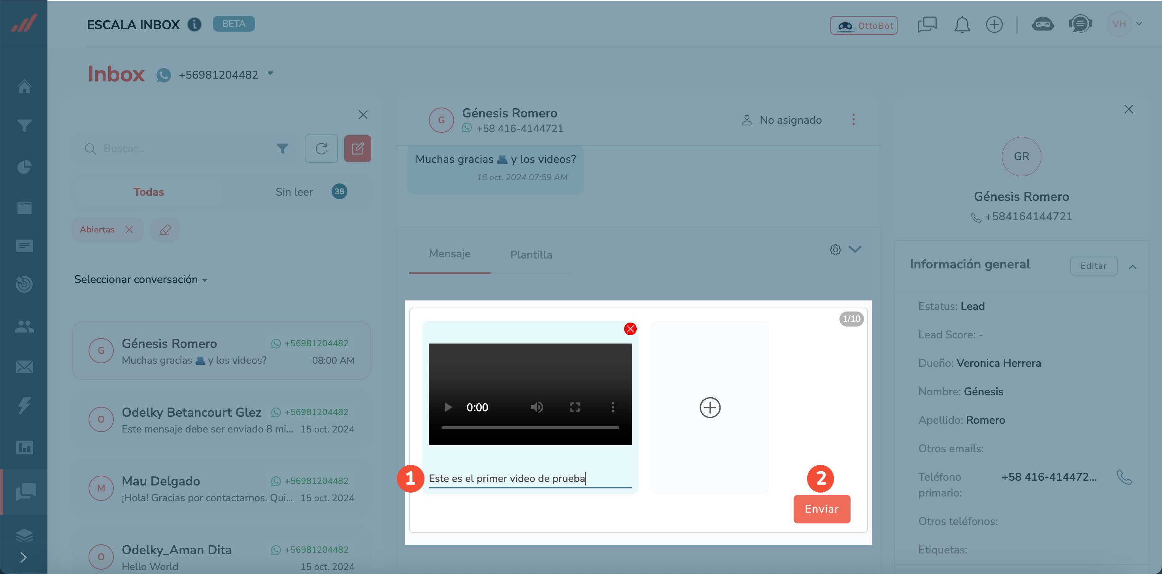
Task: Open the bar chart dashboard icon in sidebar
Action: 25,447
